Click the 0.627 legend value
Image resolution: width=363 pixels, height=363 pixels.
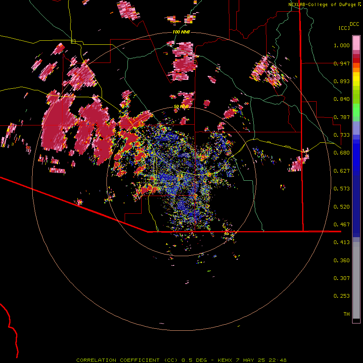(x=342, y=171)
